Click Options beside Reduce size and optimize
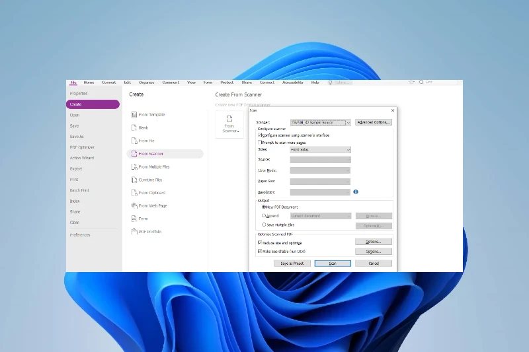 374,242
